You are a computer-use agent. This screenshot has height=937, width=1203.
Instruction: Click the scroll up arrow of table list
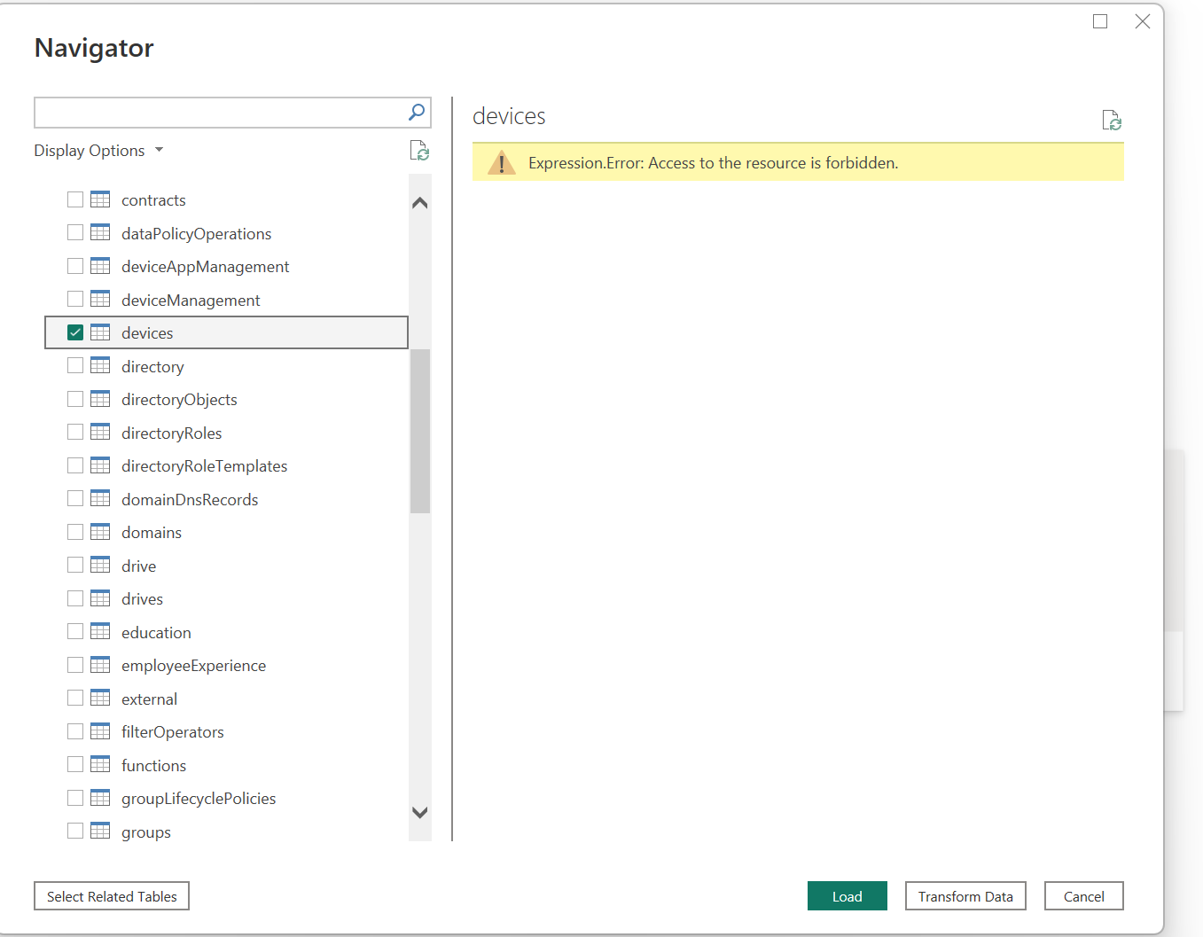(x=420, y=203)
